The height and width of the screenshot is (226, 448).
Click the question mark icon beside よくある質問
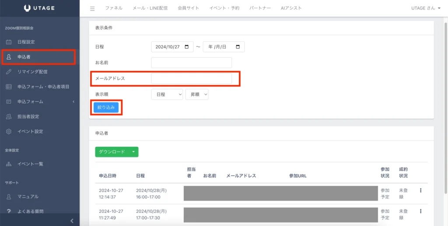point(9,211)
